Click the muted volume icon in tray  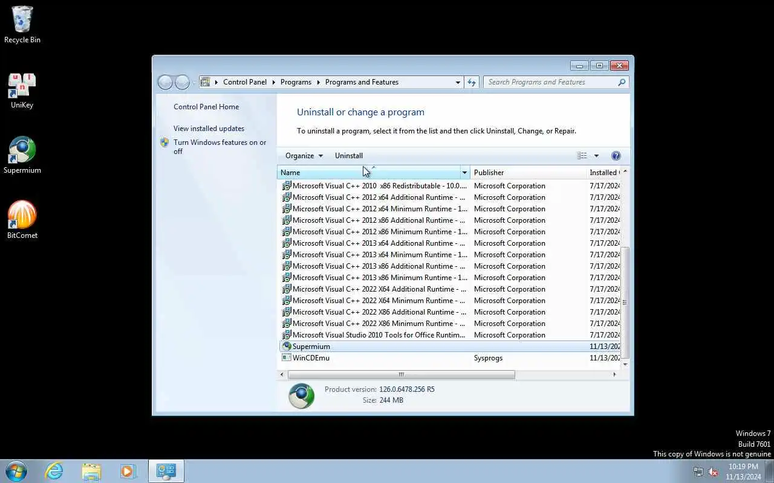[x=714, y=472]
